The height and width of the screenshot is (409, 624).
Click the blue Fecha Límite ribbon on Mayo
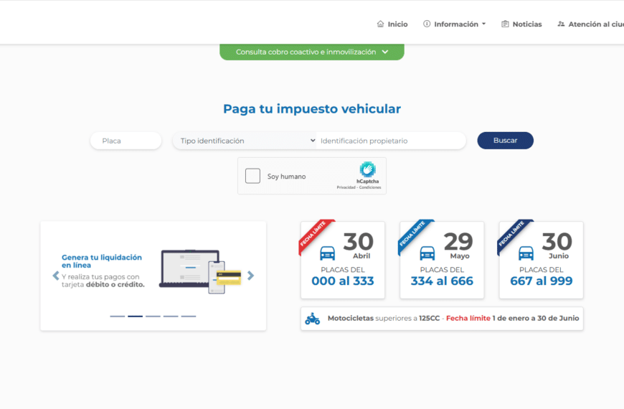[415, 236]
